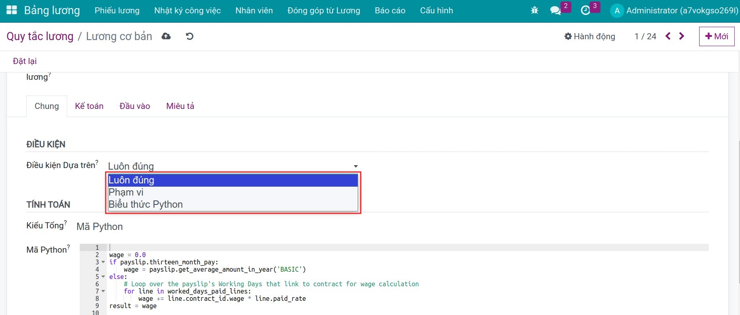The image size is (740, 315).
Task: Switch to the Kế toán tab
Action: click(89, 106)
